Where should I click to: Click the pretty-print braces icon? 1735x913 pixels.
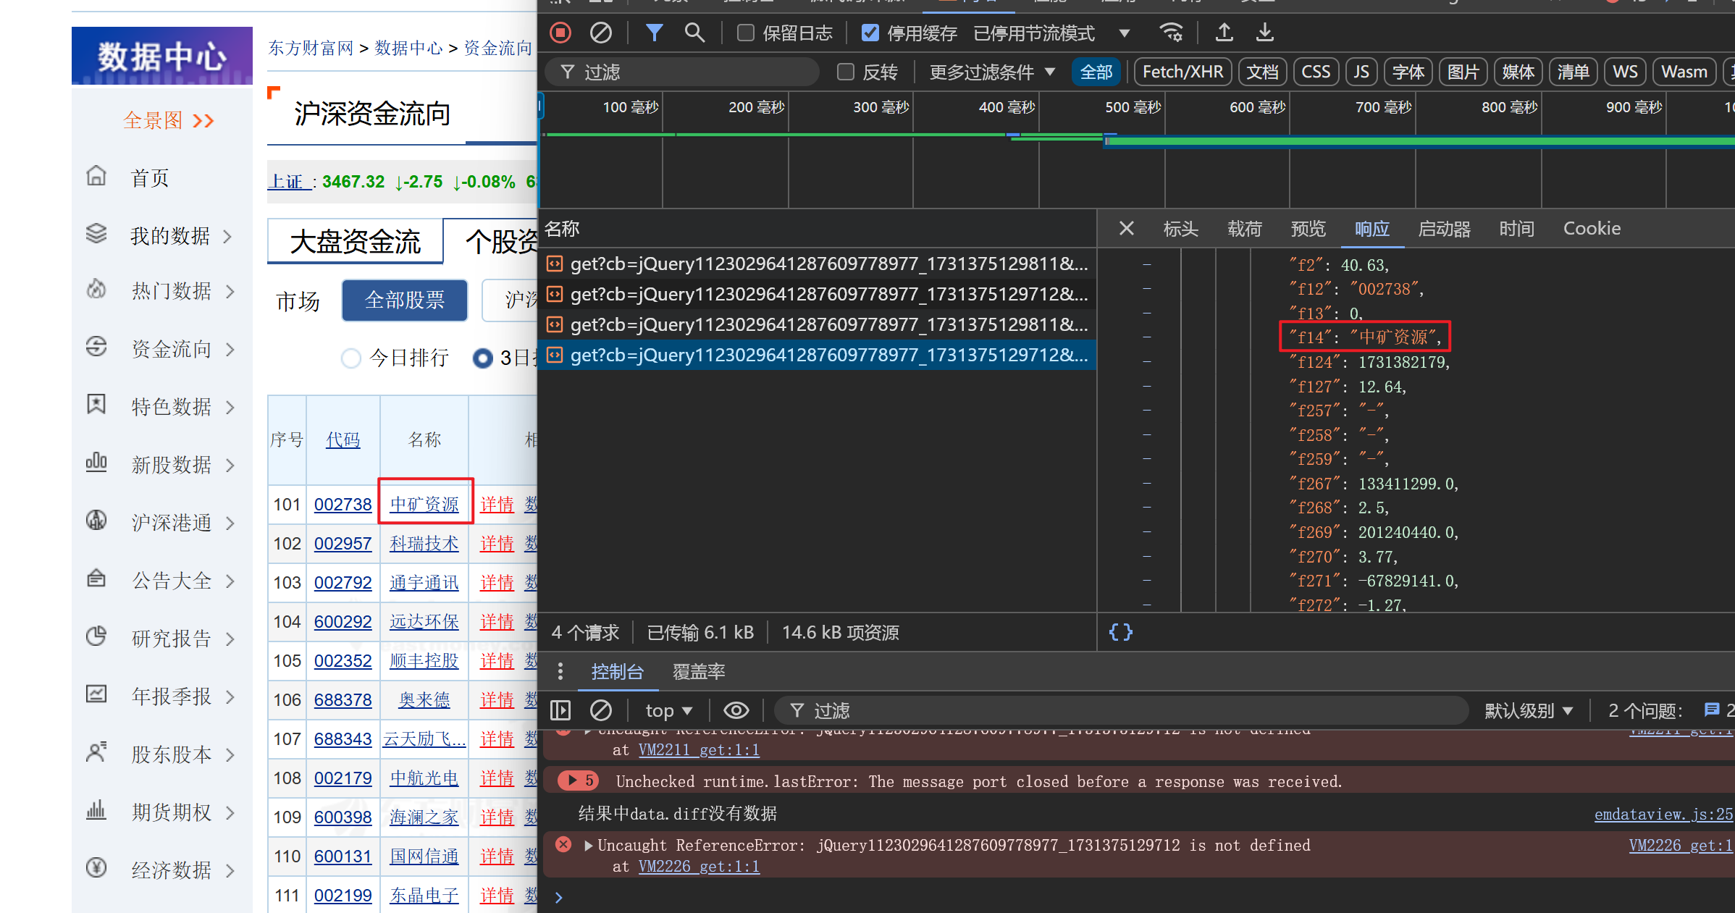coord(1120,632)
